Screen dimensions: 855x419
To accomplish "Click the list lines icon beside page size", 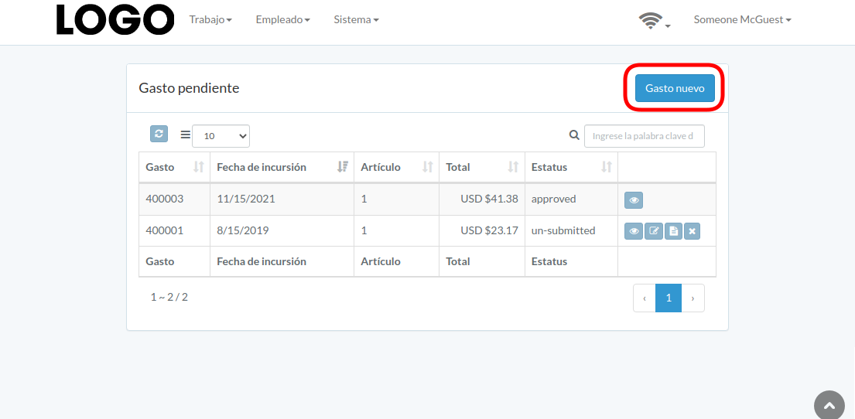I will [186, 134].
